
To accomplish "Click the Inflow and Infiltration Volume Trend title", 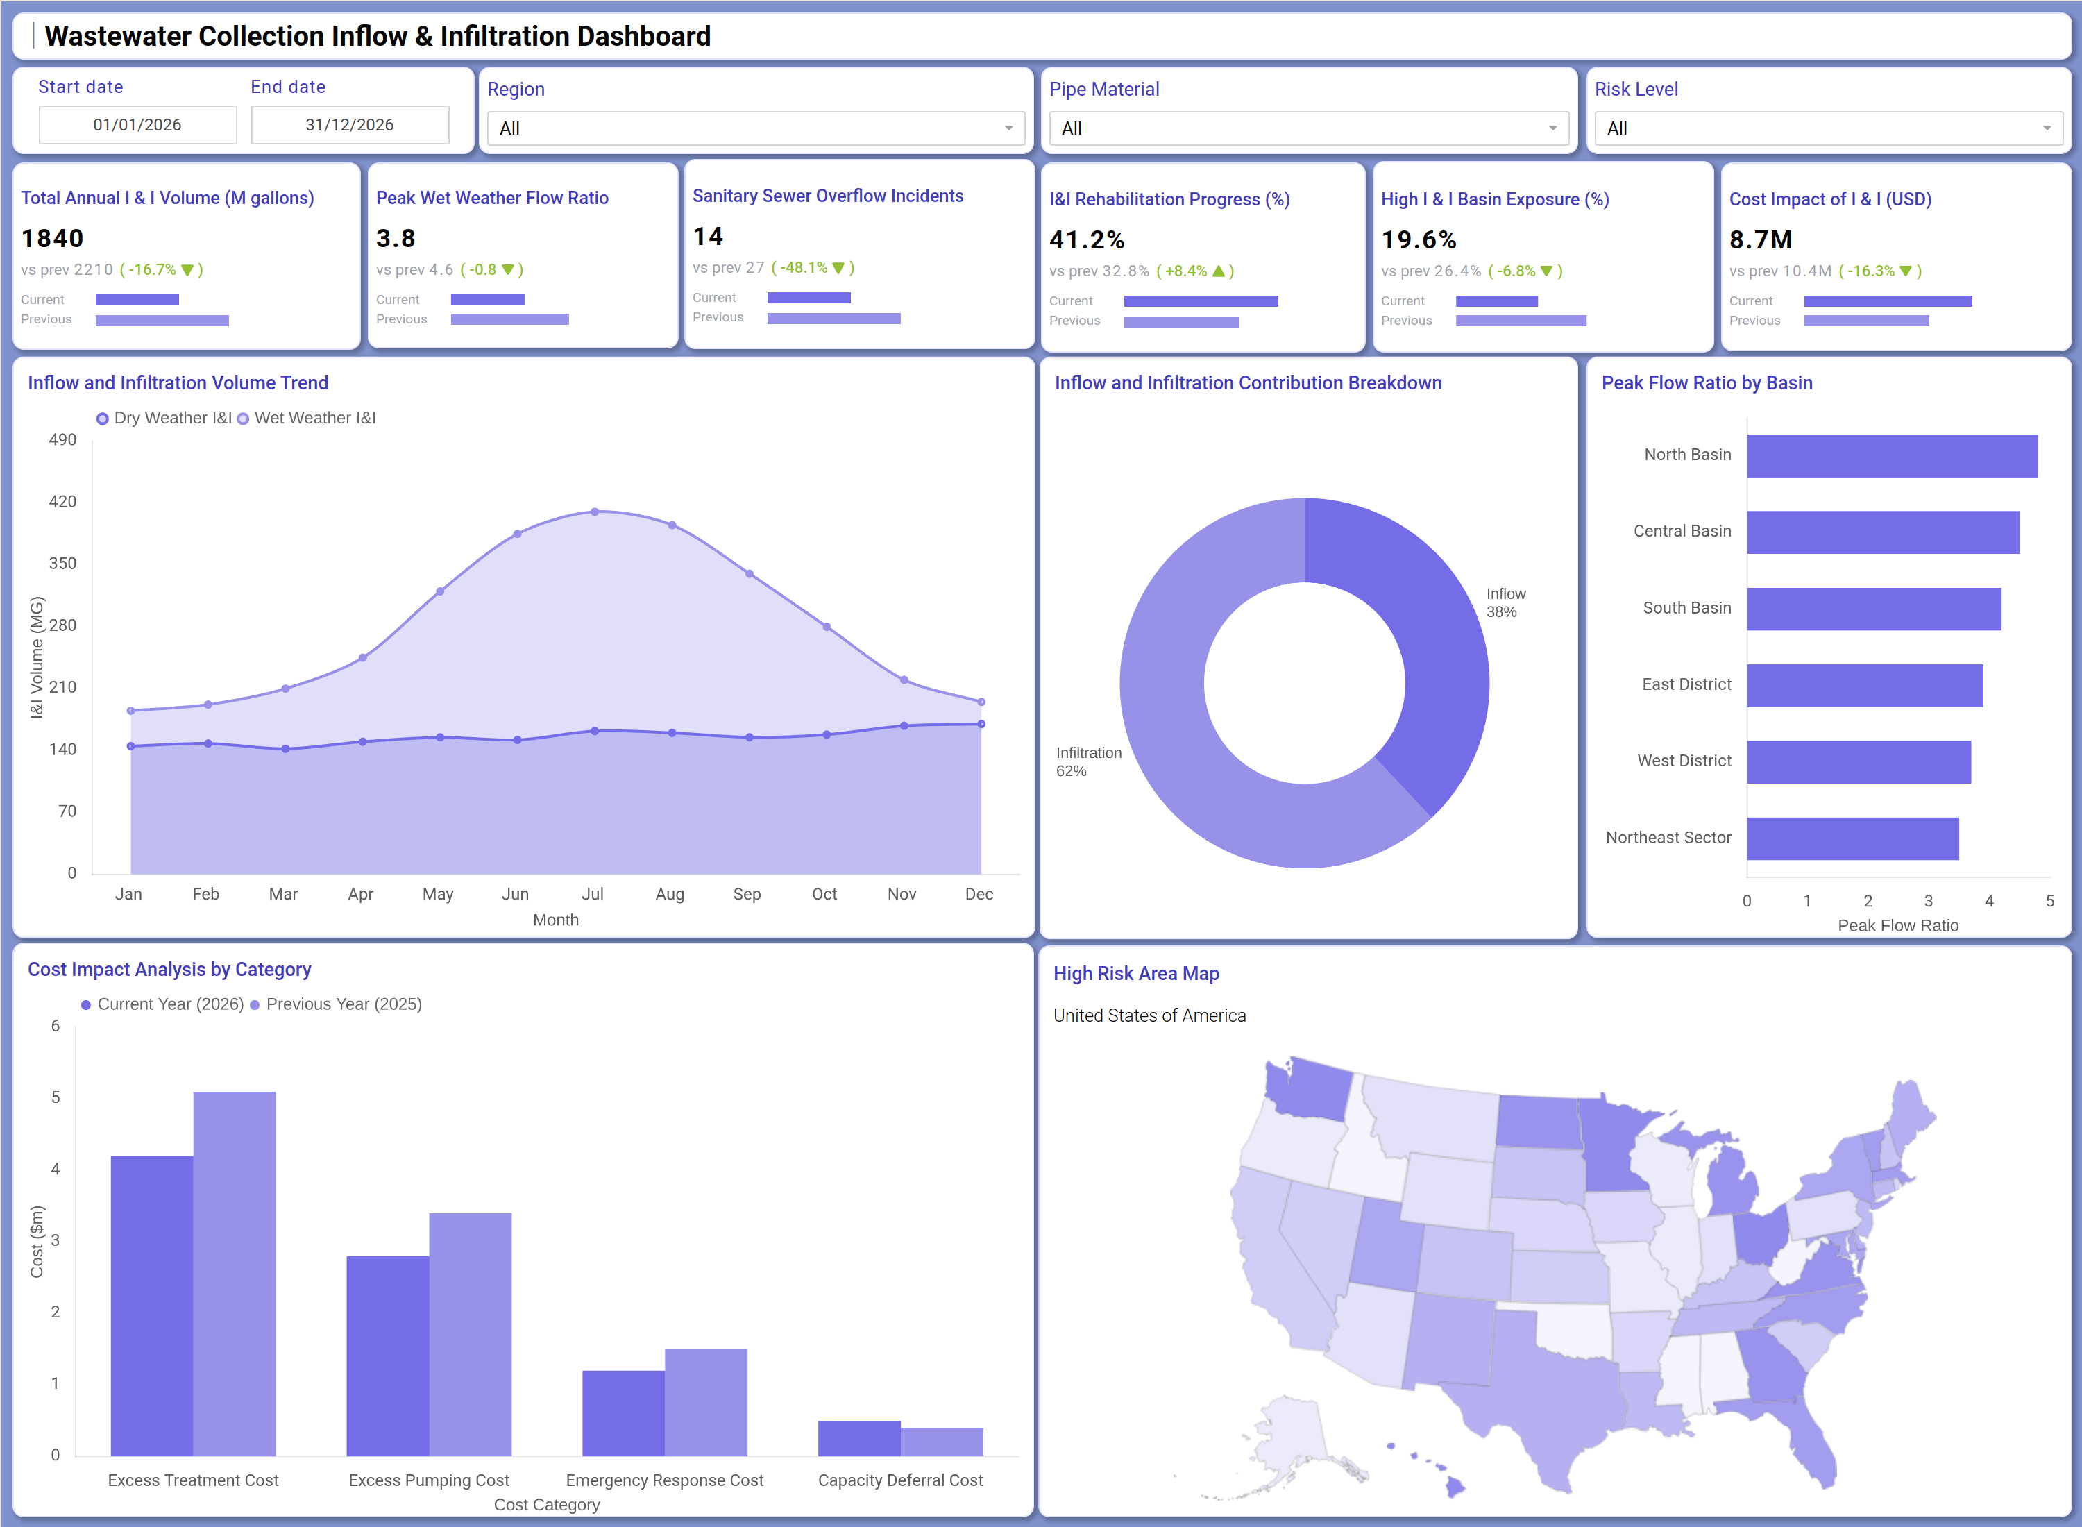I will click(178, 382).
